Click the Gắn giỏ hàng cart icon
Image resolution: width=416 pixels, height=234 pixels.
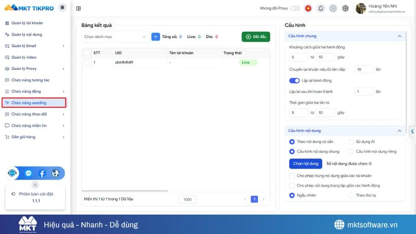[7, 137]
